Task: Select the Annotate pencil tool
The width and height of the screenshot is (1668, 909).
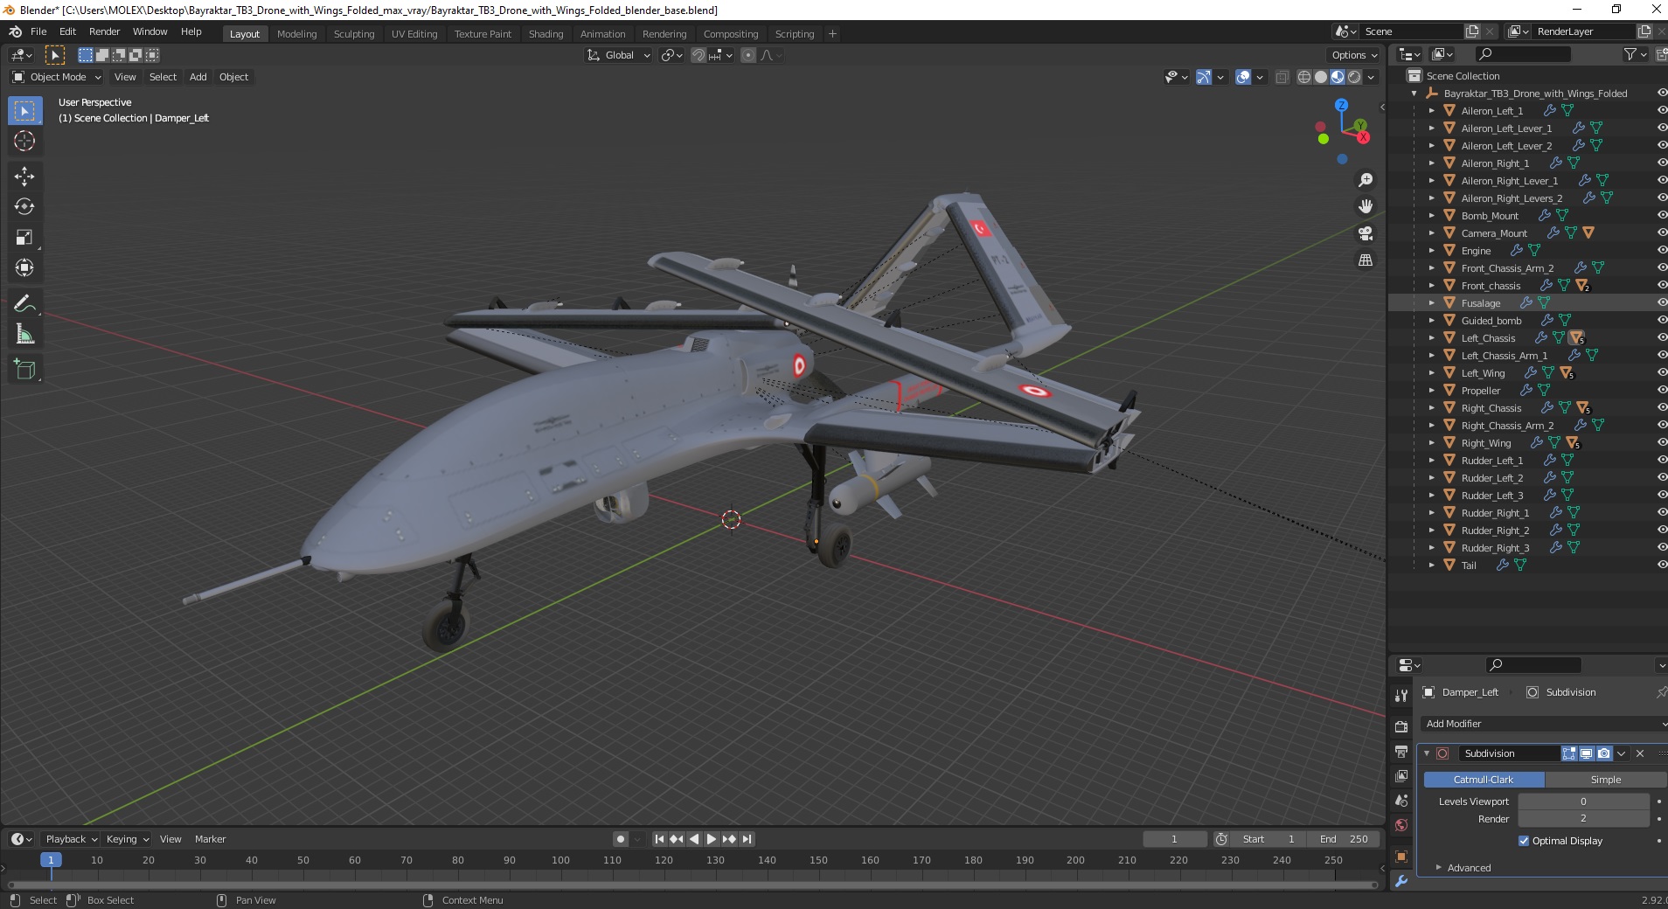Action: 24,303
